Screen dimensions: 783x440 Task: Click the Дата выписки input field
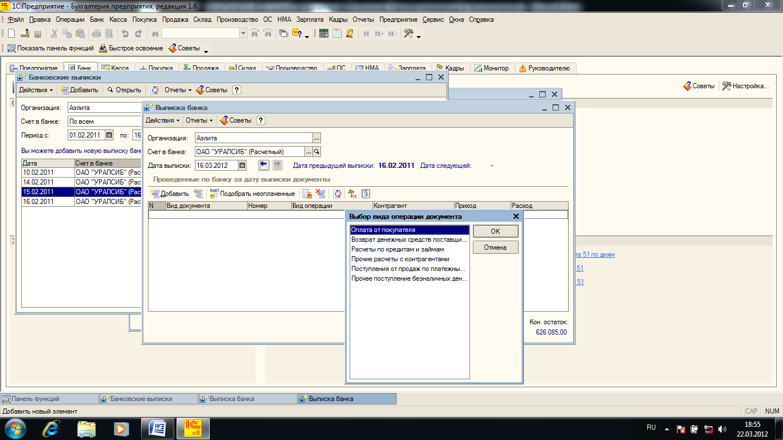pyautogui.click(x=216, y=166)
